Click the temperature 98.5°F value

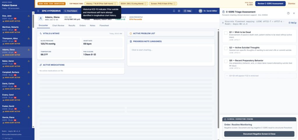pyautogui.click(x=44, y=54)
